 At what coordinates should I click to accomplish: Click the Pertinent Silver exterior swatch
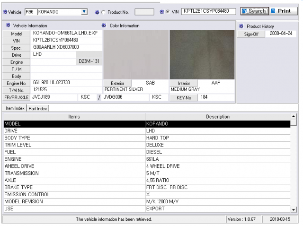136,55
